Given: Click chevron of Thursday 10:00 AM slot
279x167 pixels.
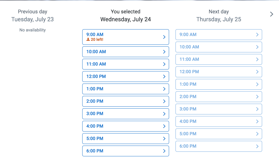Looking at the screenshot, I should tap(257, 47).
